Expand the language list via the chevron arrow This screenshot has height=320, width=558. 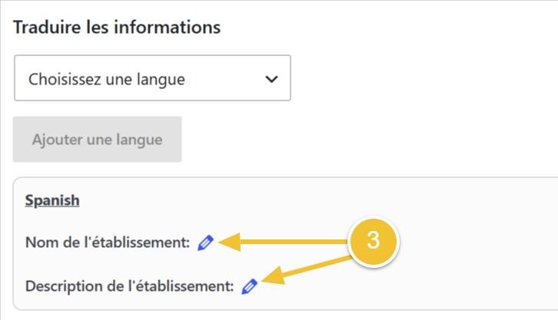pos(271,79)
